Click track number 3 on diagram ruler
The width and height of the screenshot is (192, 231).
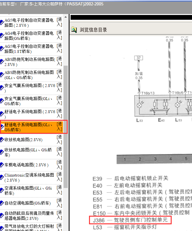(x=155, y=159)
